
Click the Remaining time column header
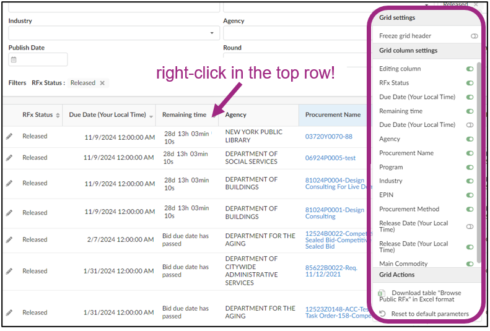(184, 115)
